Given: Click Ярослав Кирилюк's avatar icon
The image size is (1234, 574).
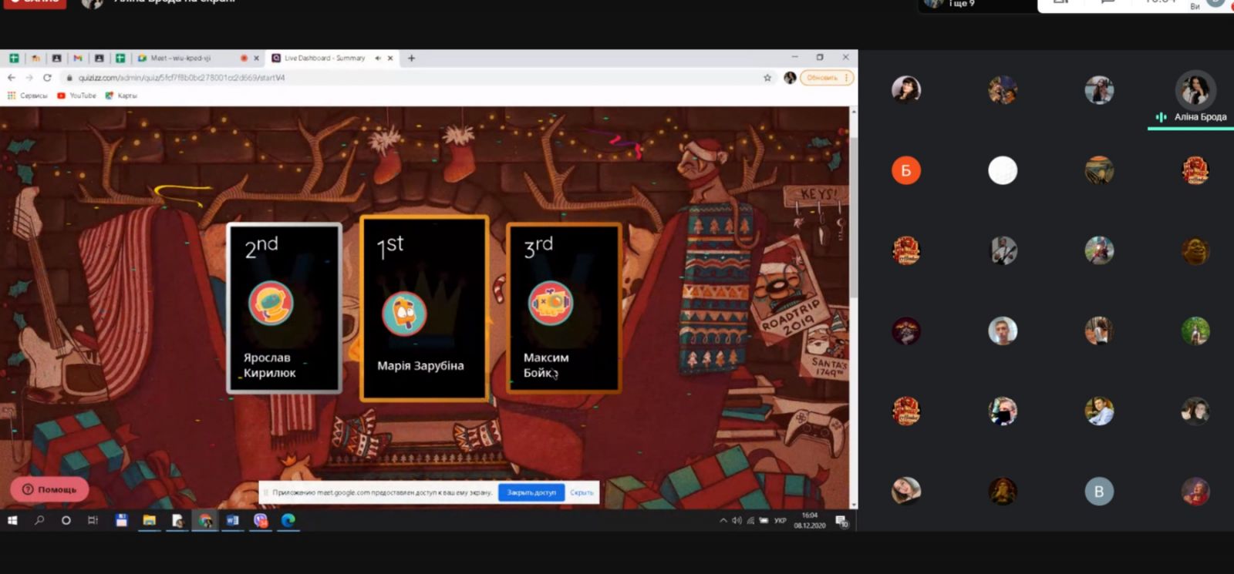Looking at the screenshot, I should pyautogui.click(x=271, y=302).
